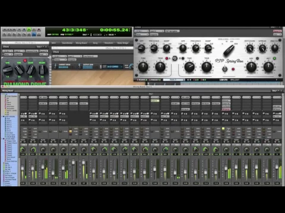This screenshot has width=285, height=213.
Task: Click the channel A Trim knob on SpringBox
Action: tap(160, 67)
